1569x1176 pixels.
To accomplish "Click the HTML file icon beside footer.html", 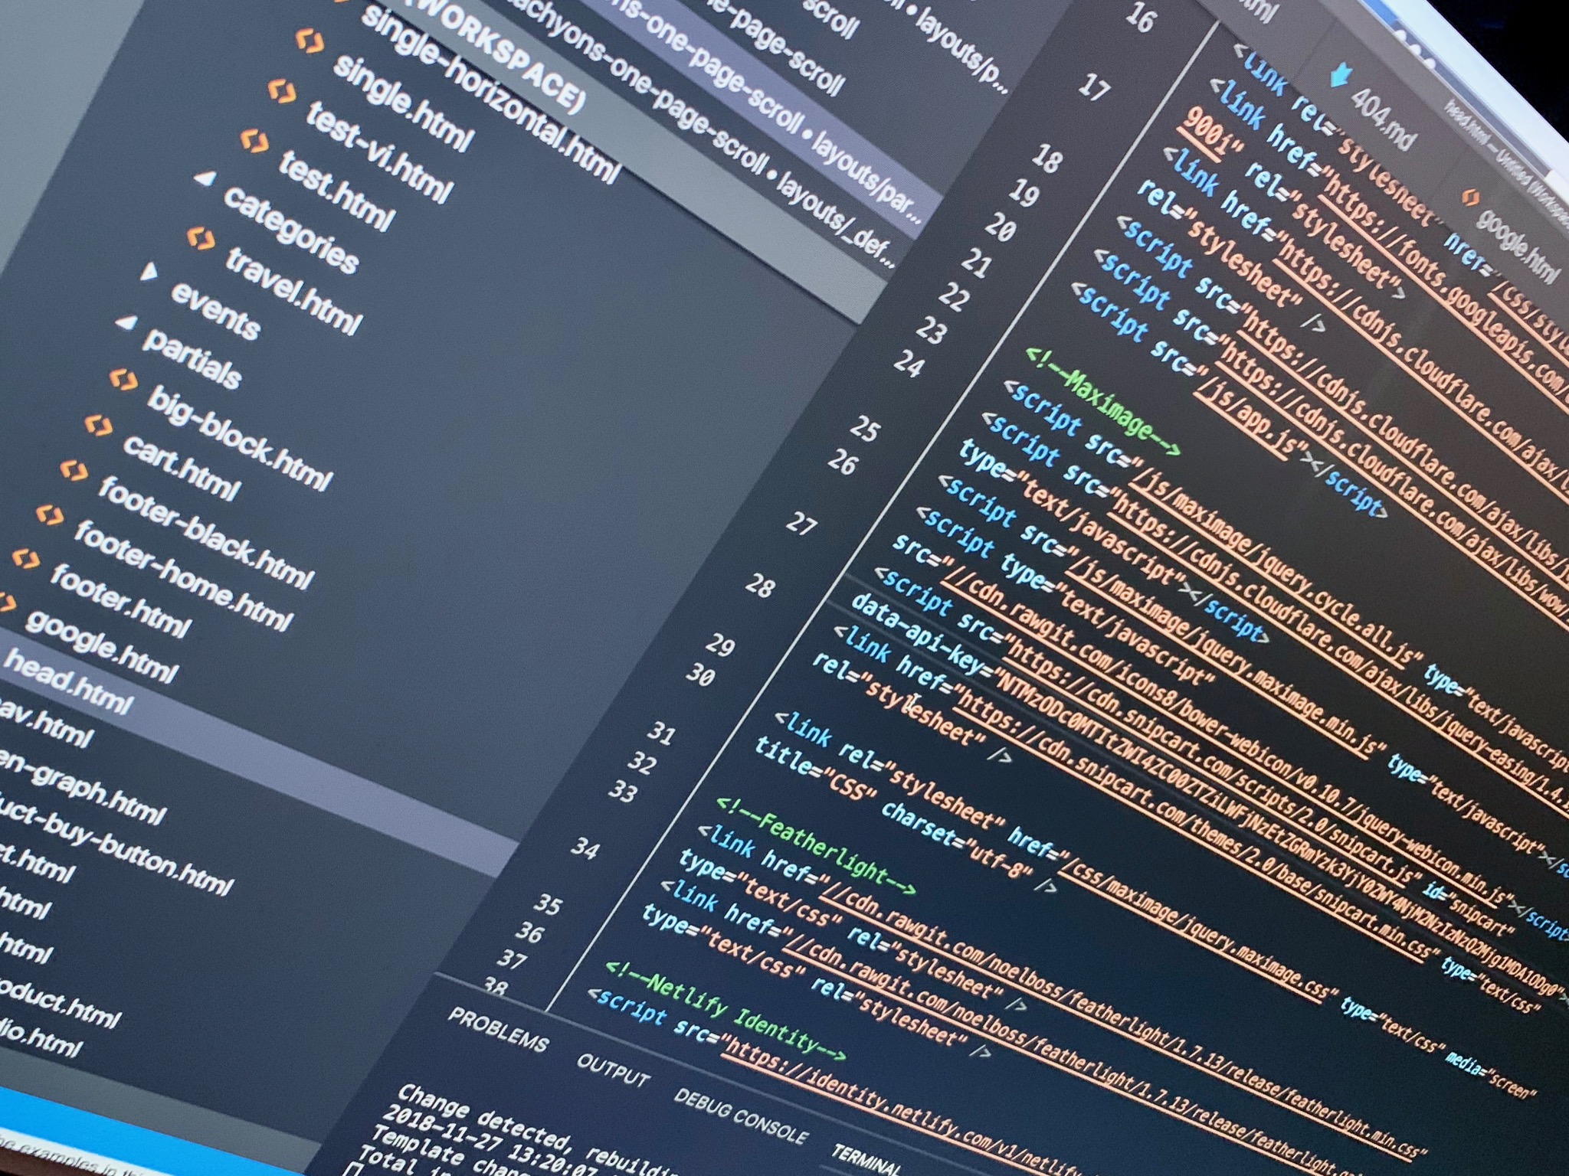I will click(27, 559).
